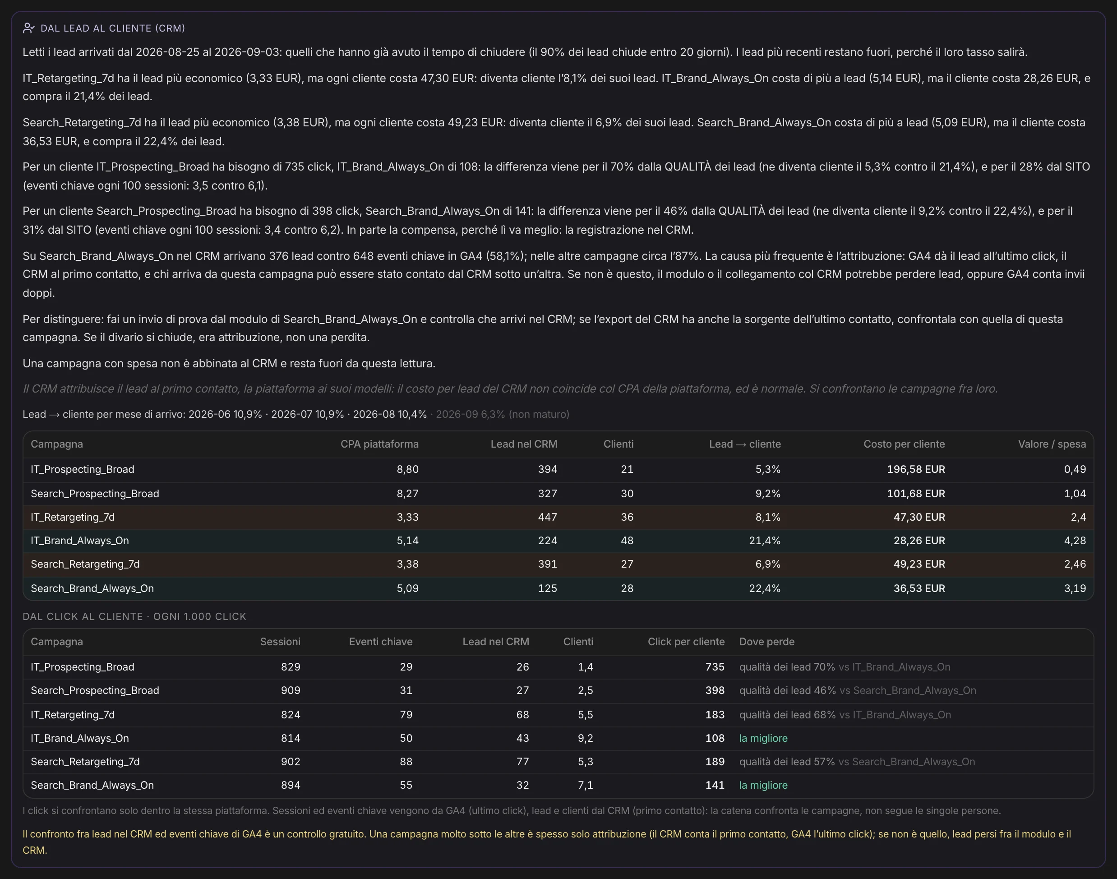Click the Campagna header in the CPA piattaforma table

point(56,444)
